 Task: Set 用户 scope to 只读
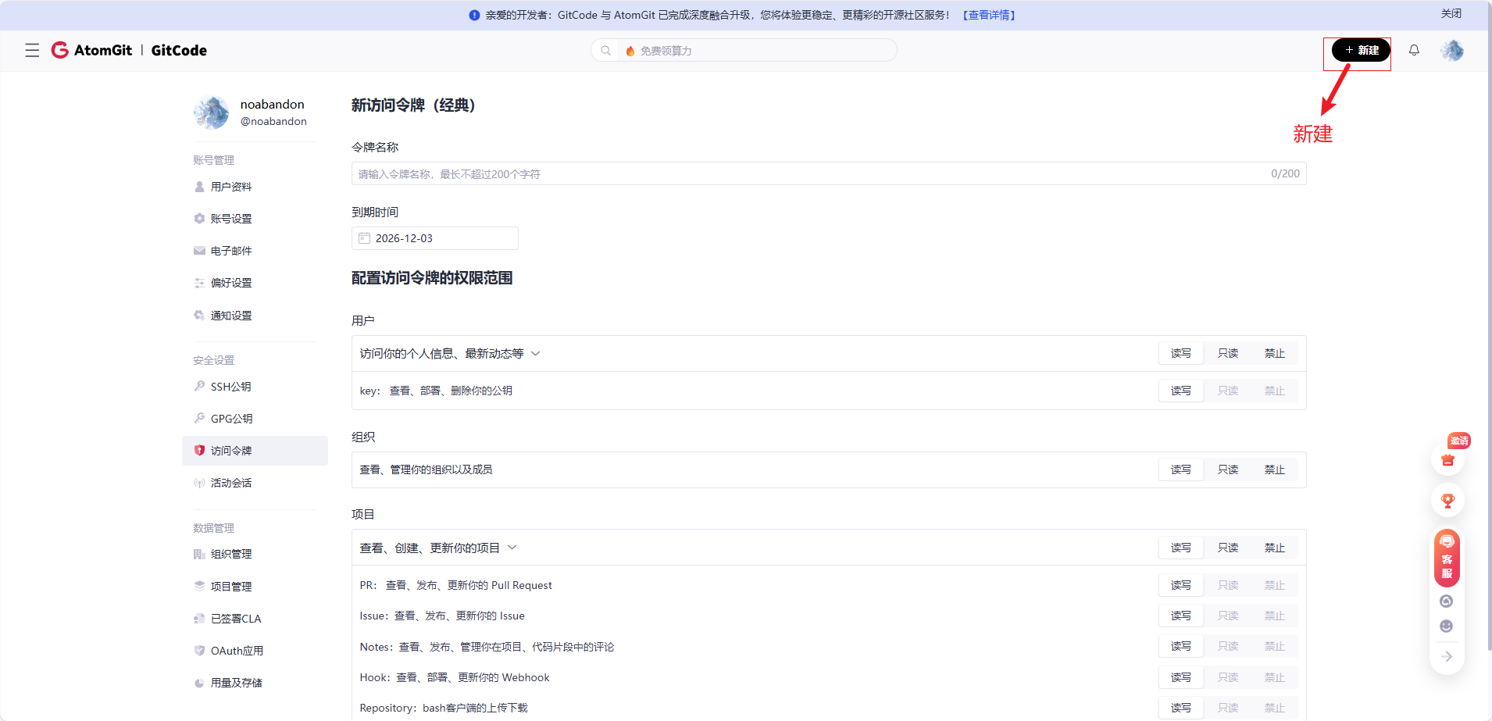(x=1227, y=353)
